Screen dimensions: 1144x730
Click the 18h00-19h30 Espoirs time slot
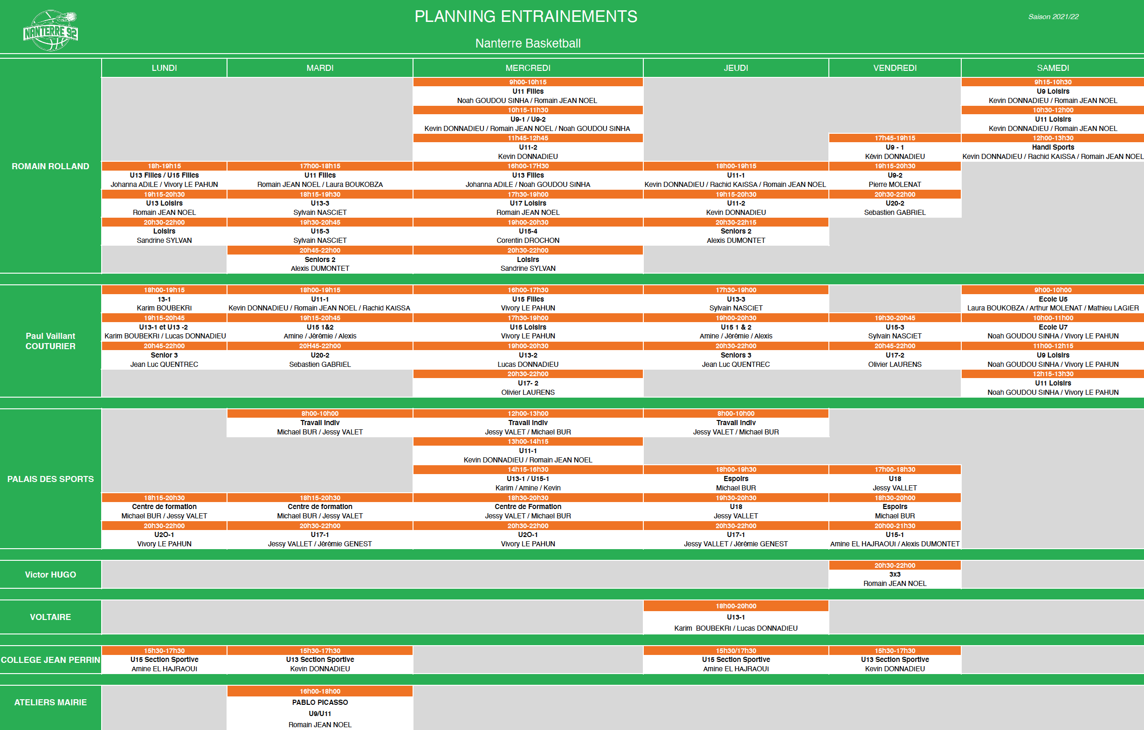click(x=736, y=470)
